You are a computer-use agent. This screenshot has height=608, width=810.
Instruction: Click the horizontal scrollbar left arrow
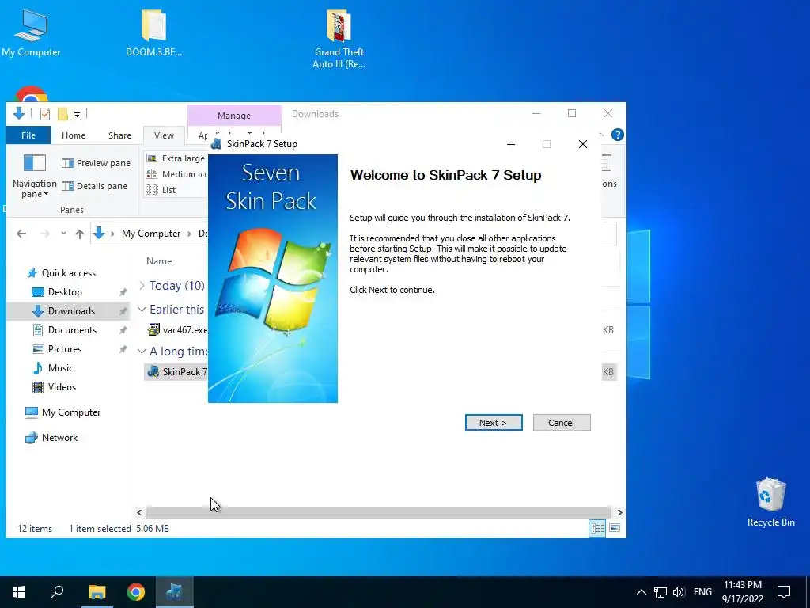(x=139, y=512)
